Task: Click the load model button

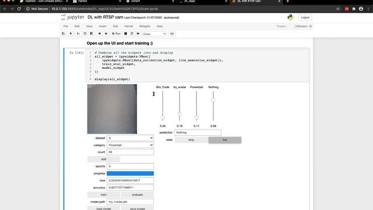Action: (104, 209)
